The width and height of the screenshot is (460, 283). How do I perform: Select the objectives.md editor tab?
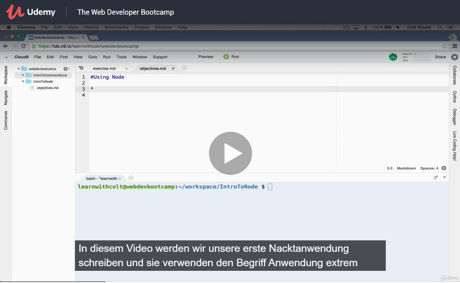[153, 68]
